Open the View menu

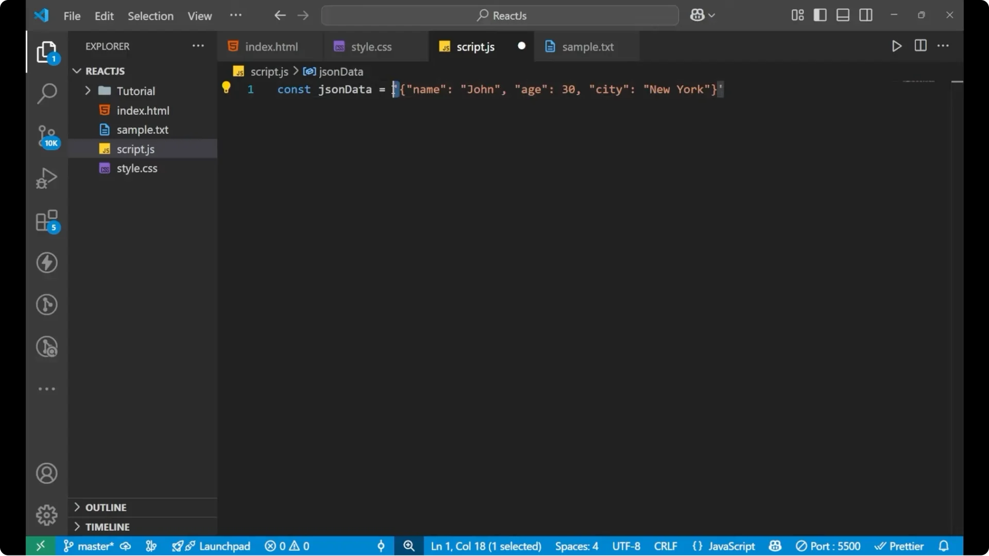coord(199,16)
